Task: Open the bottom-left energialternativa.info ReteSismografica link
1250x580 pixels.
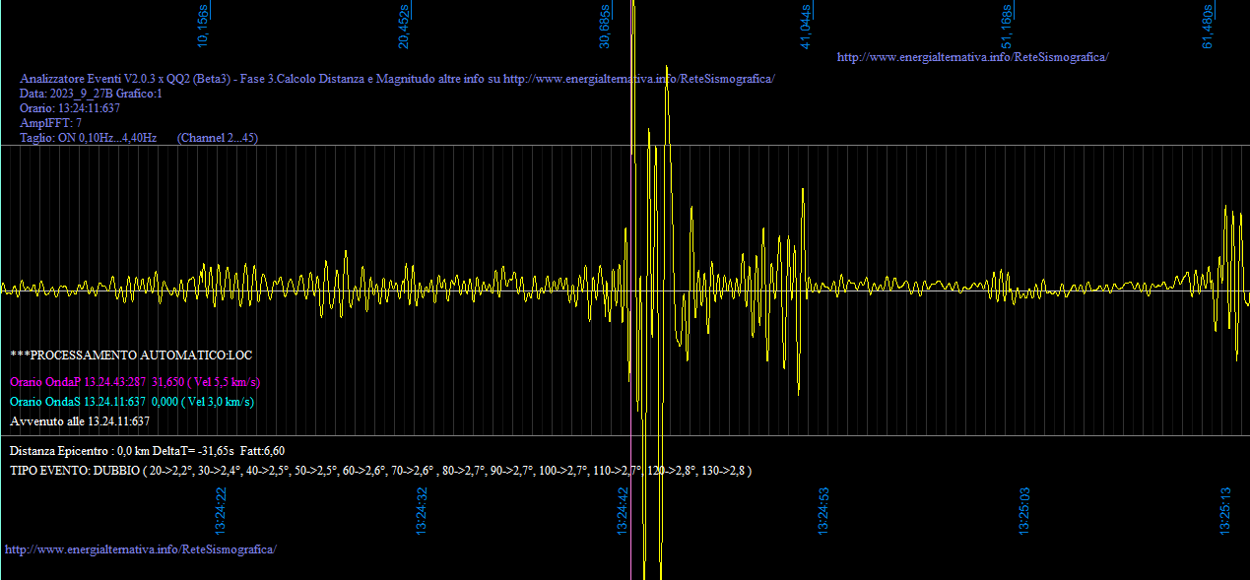Action: [x=141, y=548]
